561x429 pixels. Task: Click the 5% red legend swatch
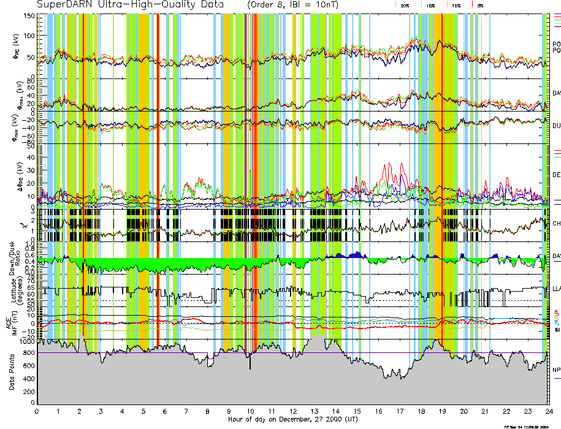pos(471,4)
